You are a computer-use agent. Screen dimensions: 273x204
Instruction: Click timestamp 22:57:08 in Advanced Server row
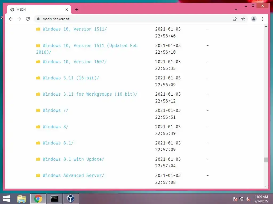[x=165, y=182]
